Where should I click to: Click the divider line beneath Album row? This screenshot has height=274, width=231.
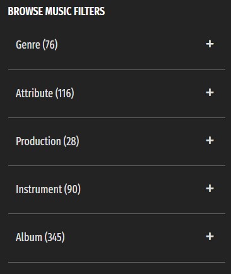click(x=117, y=262)
